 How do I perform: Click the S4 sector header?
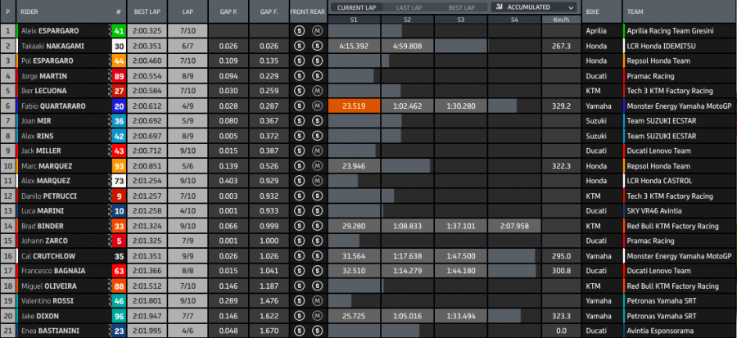(514, 20)
